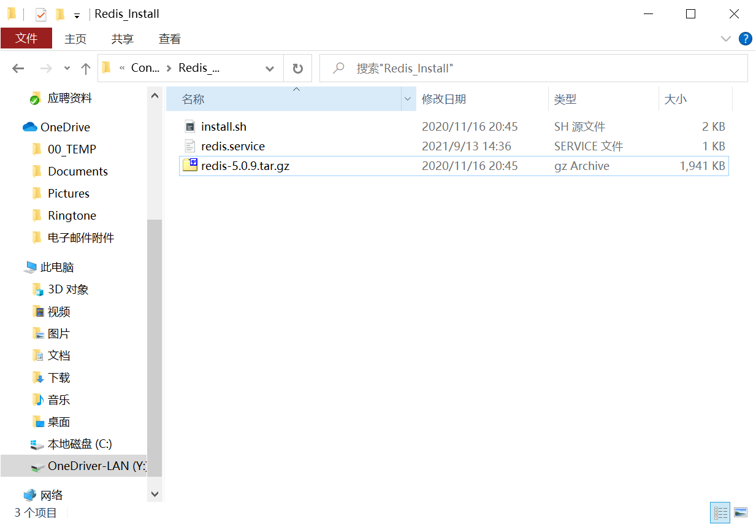This screenshot has height=524, width=756.
Task: Open the Ringtone folder in sidebar
Action: tap(72, 215)
